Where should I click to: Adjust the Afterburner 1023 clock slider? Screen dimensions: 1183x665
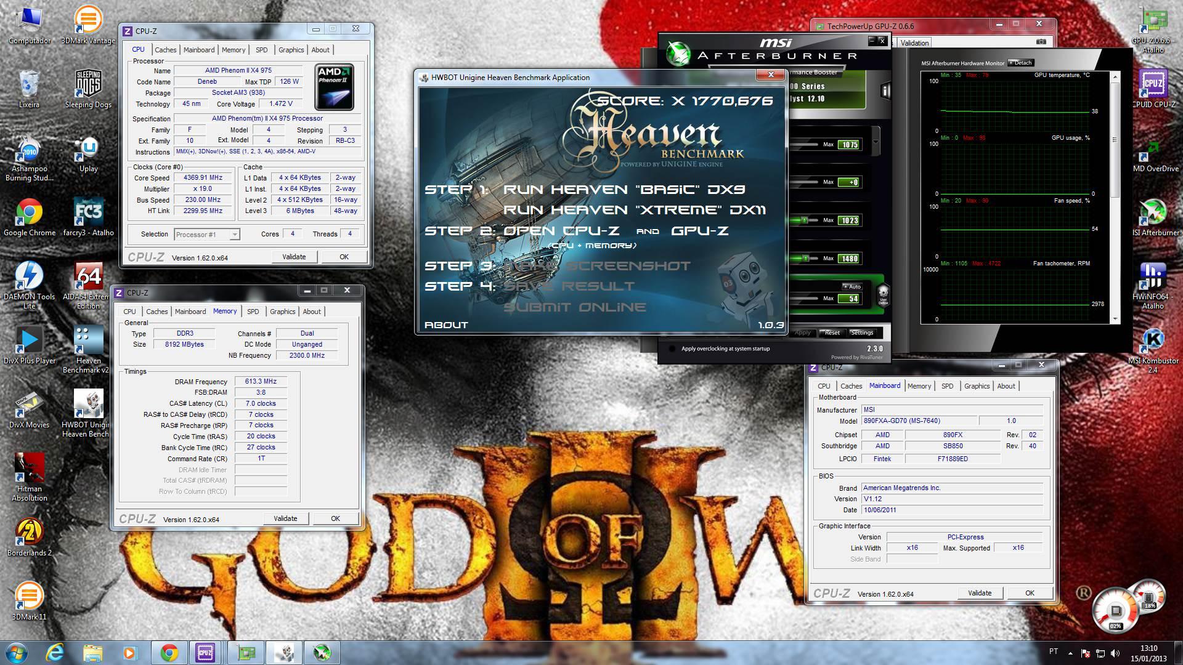[x=803, y=220]
